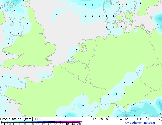Click the legend scale label "15"
Screen dimensions: 162x125
[38, 124]
